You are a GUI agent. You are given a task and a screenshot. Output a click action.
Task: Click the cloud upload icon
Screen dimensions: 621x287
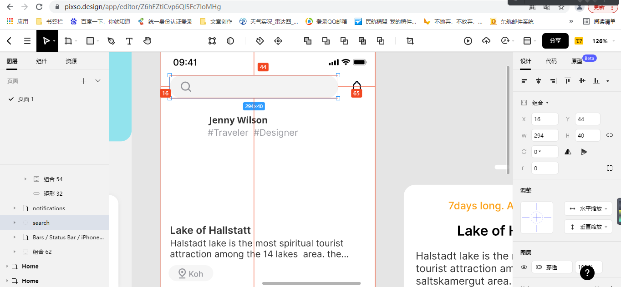coord(486,41)
